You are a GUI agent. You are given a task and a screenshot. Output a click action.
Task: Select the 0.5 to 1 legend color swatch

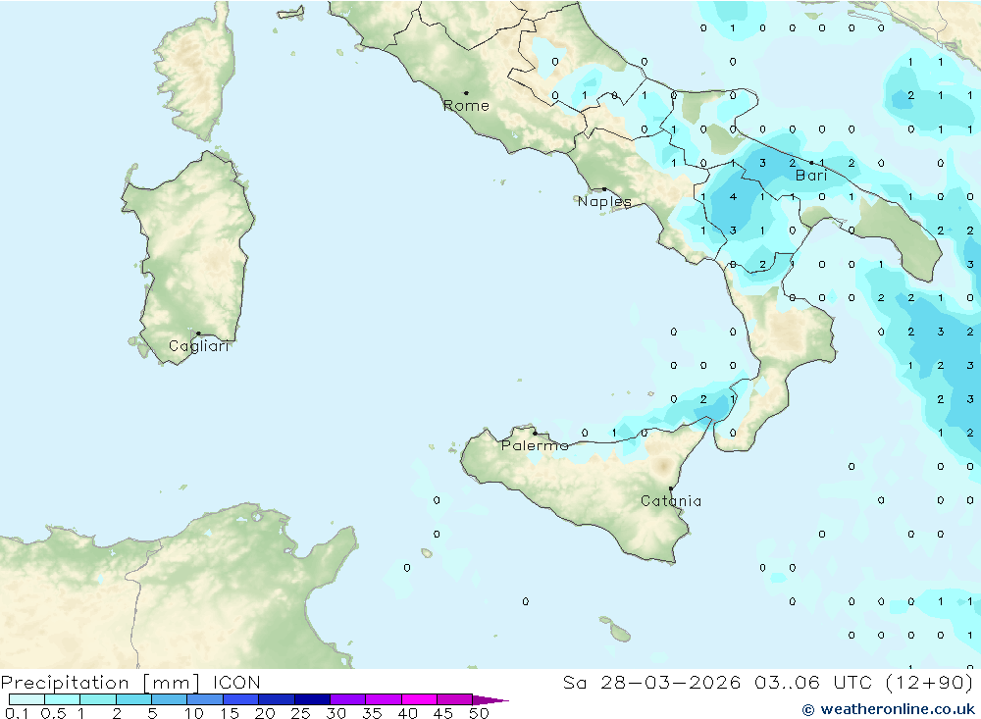coord(63,699)
